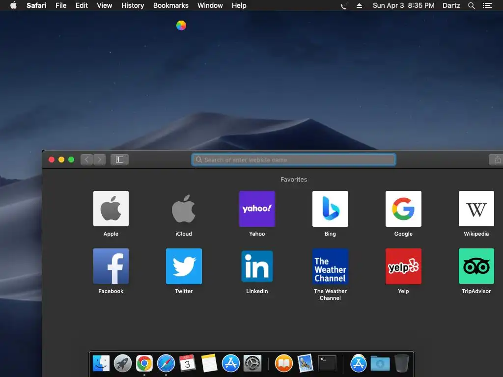Open the Trash in the Dock

tap(401, 363)
